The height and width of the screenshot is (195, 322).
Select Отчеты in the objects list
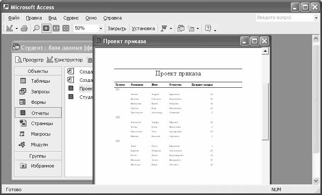click(38, 113)
